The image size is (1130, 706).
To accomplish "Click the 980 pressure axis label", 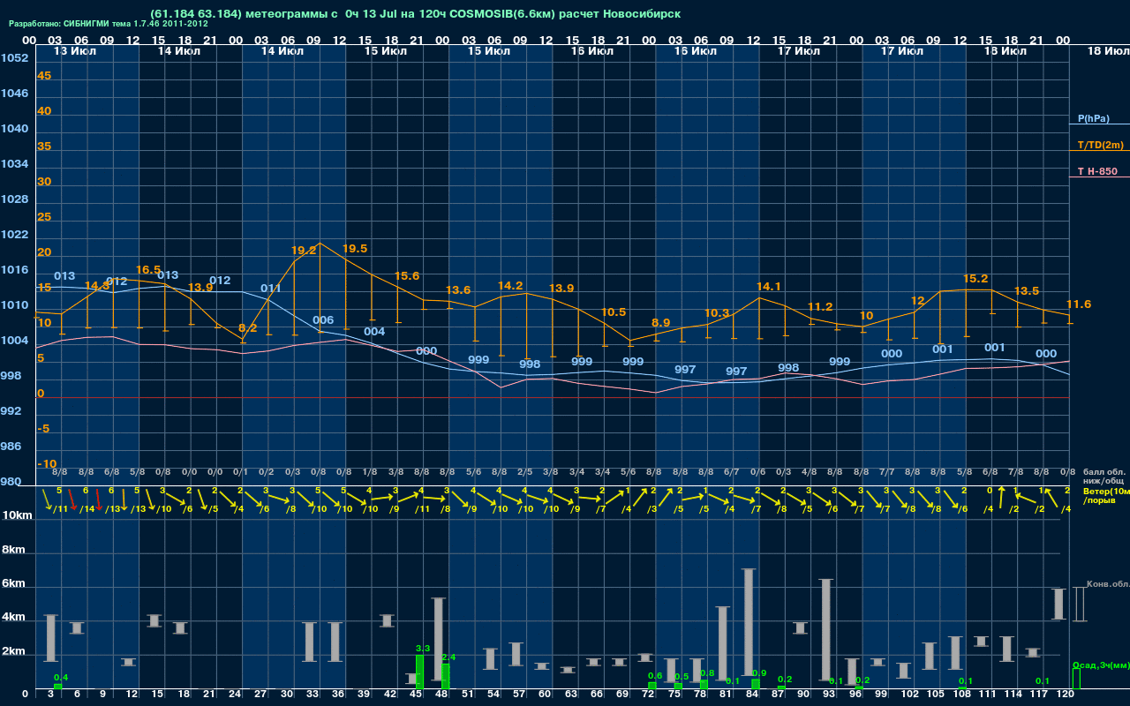I will [11, 482].
